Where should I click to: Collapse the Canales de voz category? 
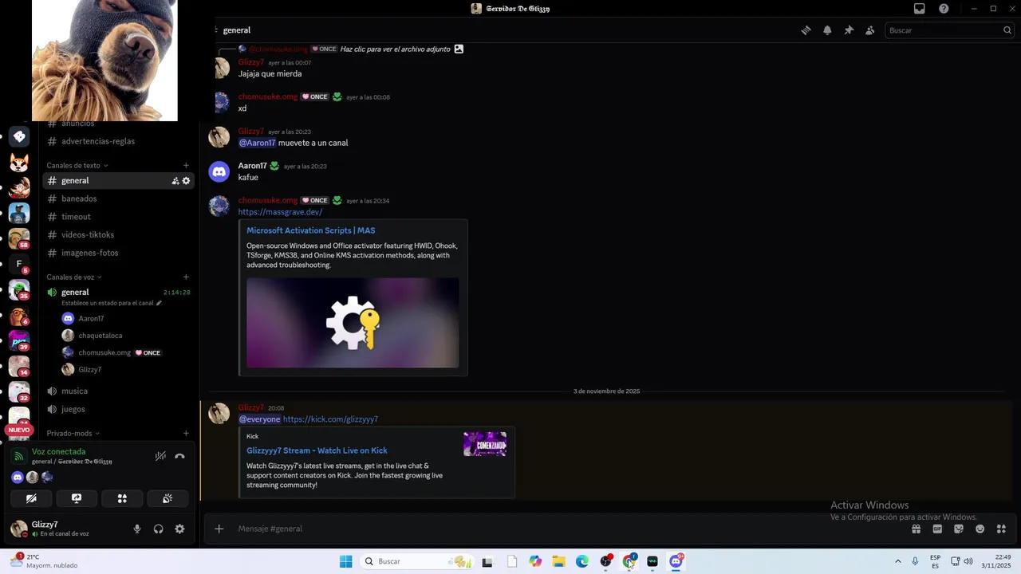point(74,277)
